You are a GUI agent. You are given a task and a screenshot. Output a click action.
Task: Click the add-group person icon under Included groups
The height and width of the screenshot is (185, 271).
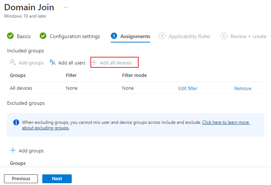(13, 62)
